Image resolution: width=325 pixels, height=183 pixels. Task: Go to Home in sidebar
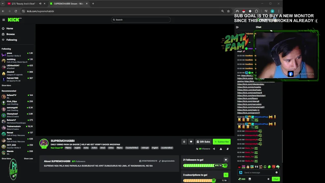coord(10,28)
